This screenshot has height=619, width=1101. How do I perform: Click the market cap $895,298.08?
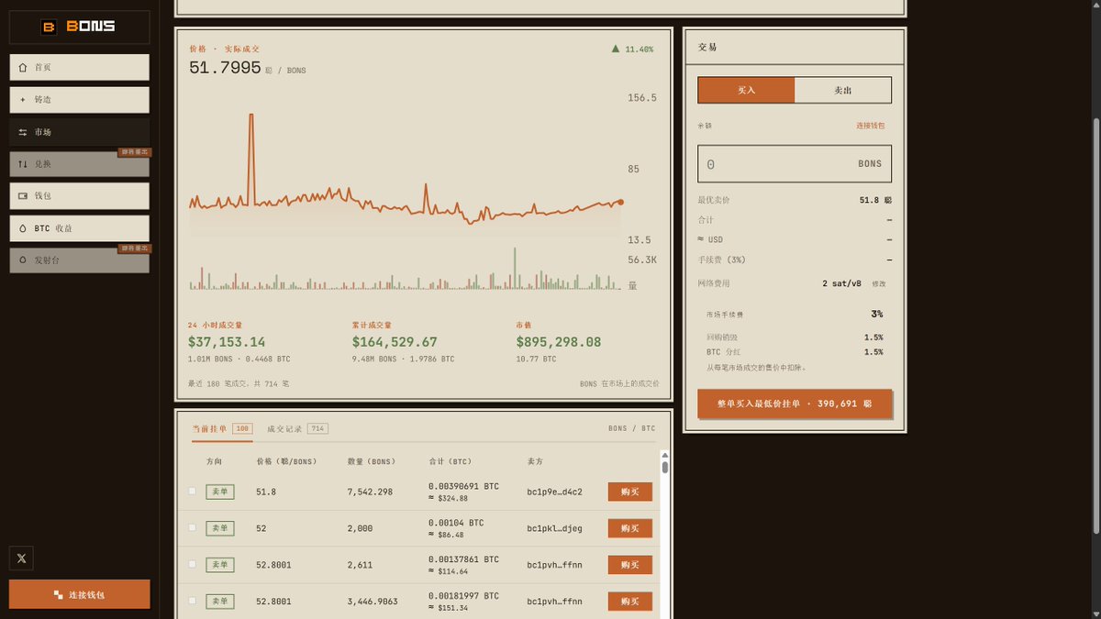559,342
